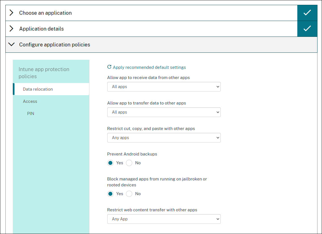Viewport: 322px width, 234px height.
Task: Select Yes for blocking jailbroken or rooted devices
Action: click(x=110, y=194)
